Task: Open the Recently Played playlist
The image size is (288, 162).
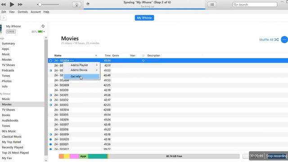Action: pos(13,147)
